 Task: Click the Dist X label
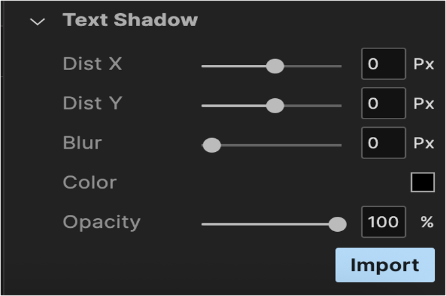click(x=92, y=64)
